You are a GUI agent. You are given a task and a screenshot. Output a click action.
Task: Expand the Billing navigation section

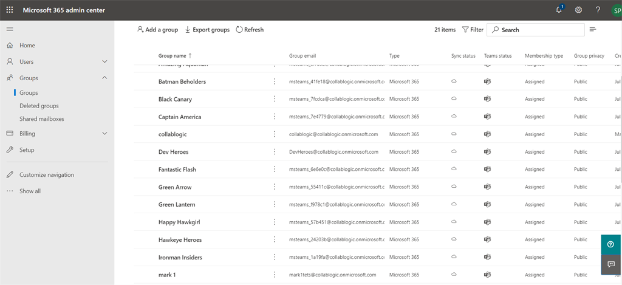(104, 134)
